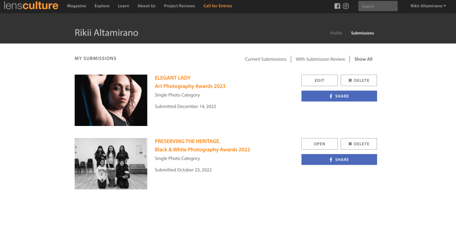Open the Magazine menu

point(76,6)
